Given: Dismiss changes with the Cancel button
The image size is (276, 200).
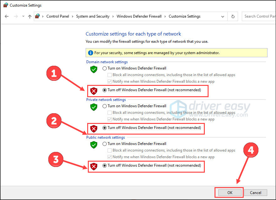Looking at the screenshot, I should (x=256, y=192).
